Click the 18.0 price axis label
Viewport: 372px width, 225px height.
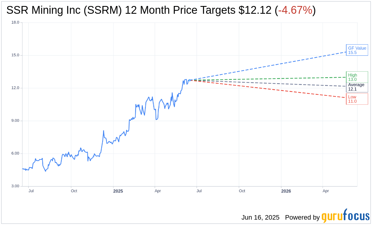pyautogui.click(x=15, y=22)
